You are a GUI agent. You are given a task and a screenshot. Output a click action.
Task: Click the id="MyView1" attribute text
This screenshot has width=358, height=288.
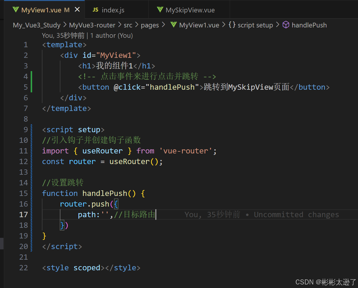click(x=109, y=55)
